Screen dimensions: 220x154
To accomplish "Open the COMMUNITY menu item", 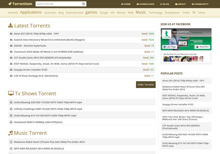I will (200, 4).
